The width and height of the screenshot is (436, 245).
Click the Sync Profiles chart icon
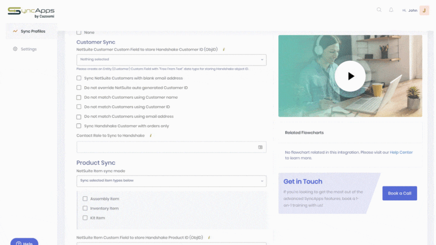15,31
